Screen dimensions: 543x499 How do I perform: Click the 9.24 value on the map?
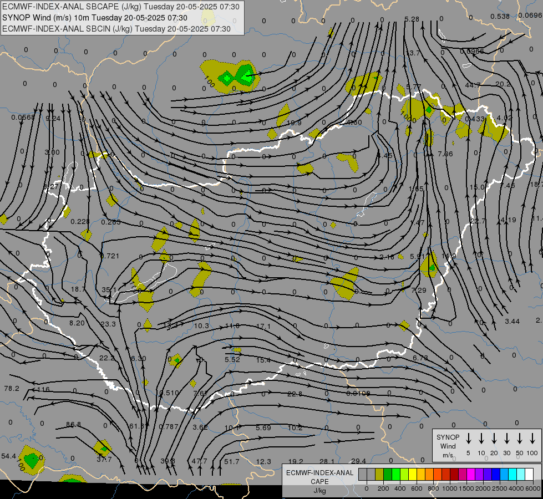53,119
